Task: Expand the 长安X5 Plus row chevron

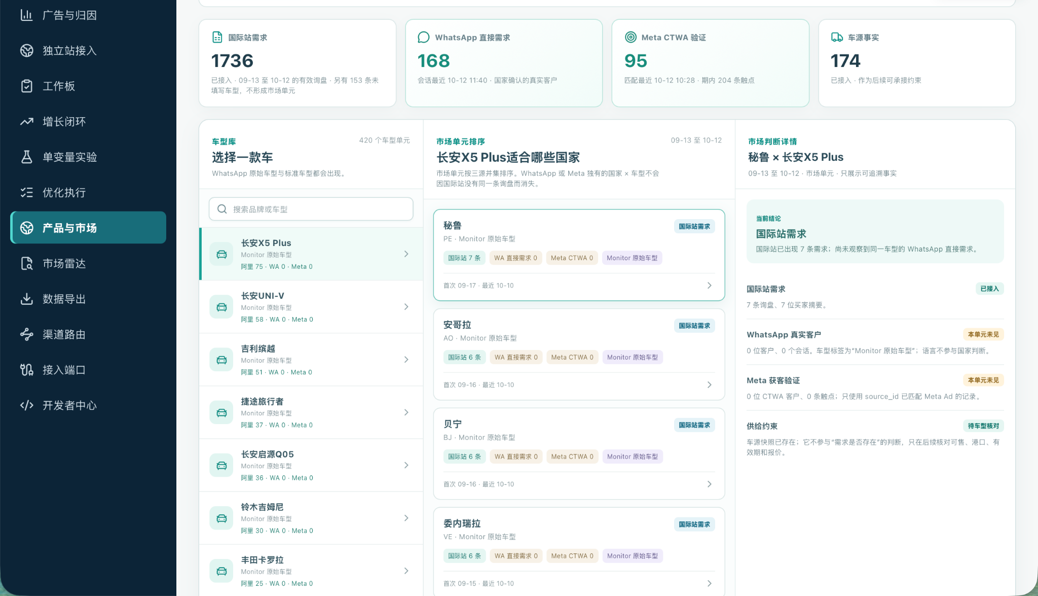Action: pos(406,254)
